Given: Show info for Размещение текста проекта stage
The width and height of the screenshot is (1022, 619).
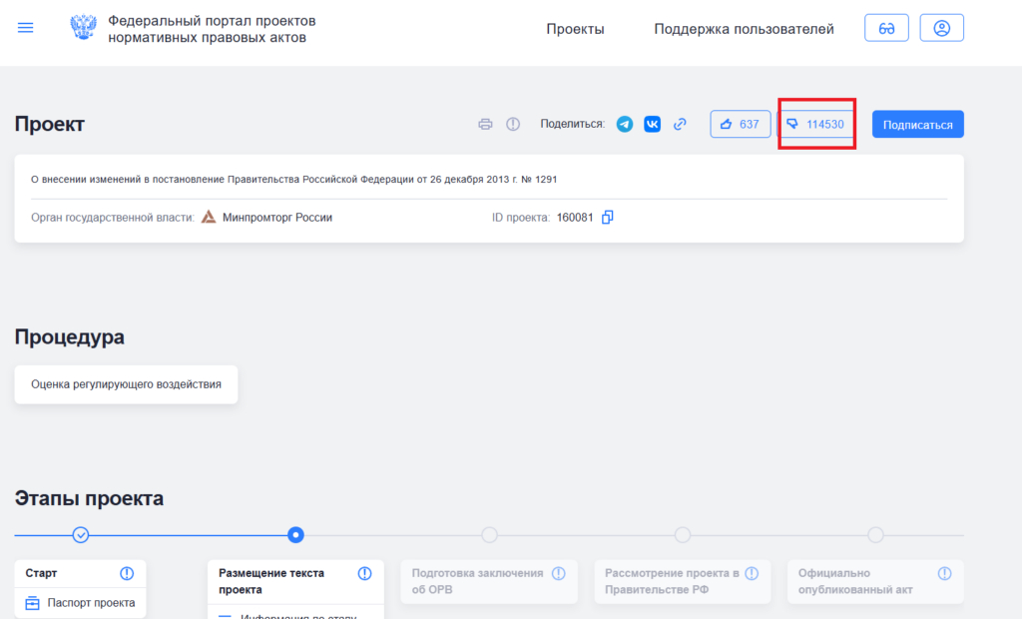Looking at the screenshot, I should click(x=364, y=573).
